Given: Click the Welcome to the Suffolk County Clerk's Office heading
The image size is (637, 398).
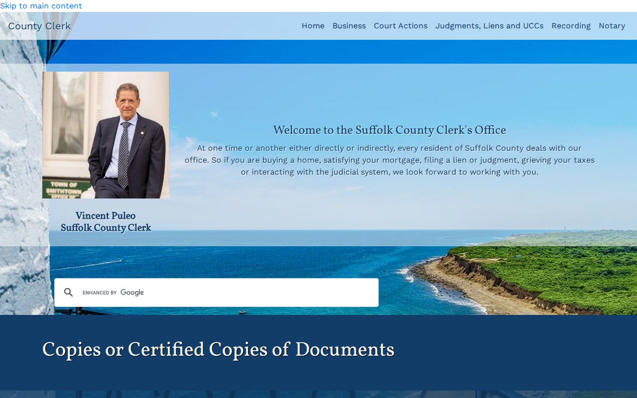Looking at the screenshot, I should pyautogui.click(x=390, y=130).
